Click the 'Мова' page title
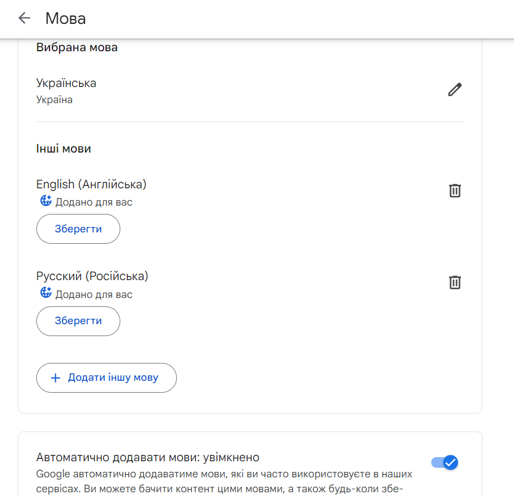 (x=66, y=18)
